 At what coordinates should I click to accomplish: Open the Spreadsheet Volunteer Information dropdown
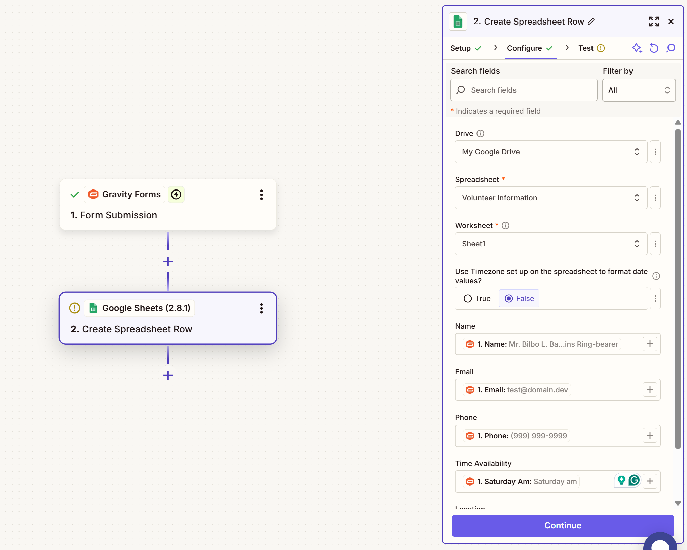[x=551, y=198]
